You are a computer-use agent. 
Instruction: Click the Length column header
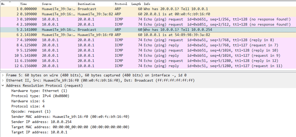coord(136,4)
